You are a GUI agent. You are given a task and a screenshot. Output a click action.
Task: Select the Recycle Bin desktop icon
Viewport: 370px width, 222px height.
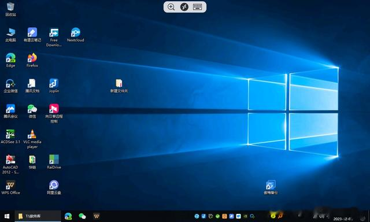(10, 9)
